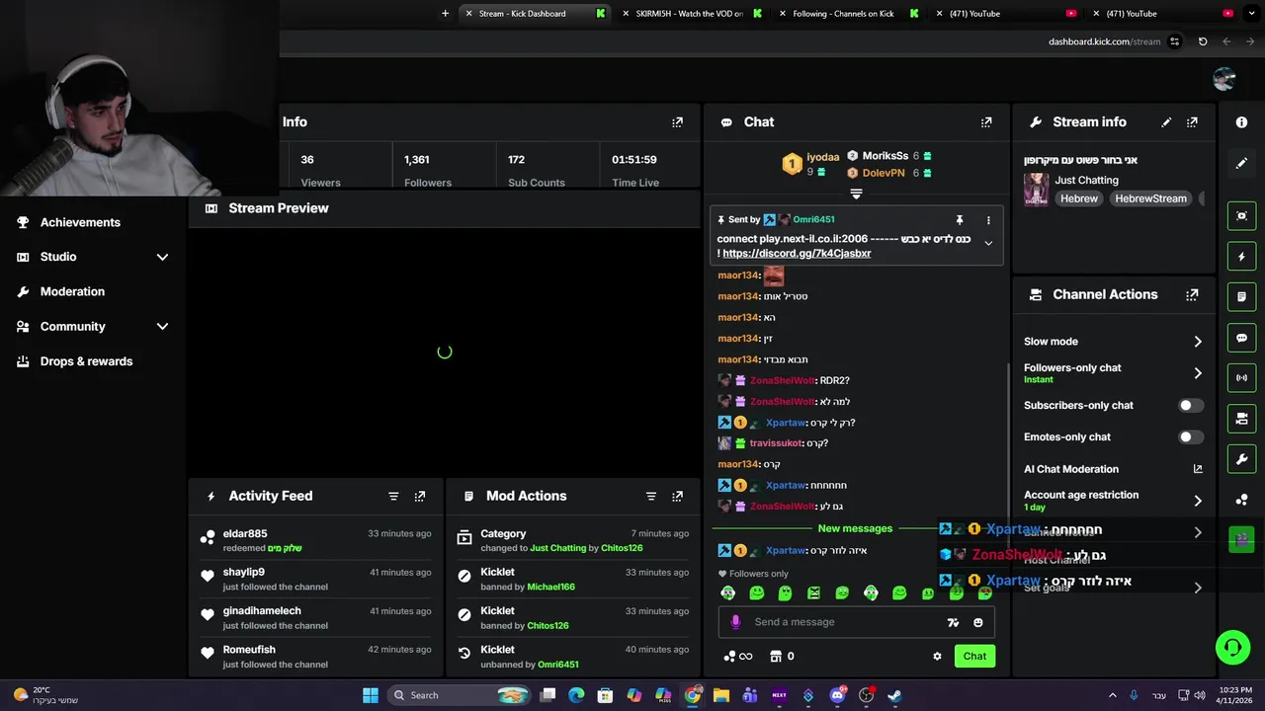The image size is (1265, 711).
Task: Open Drops & rewards page
Action: pos(86,361)
